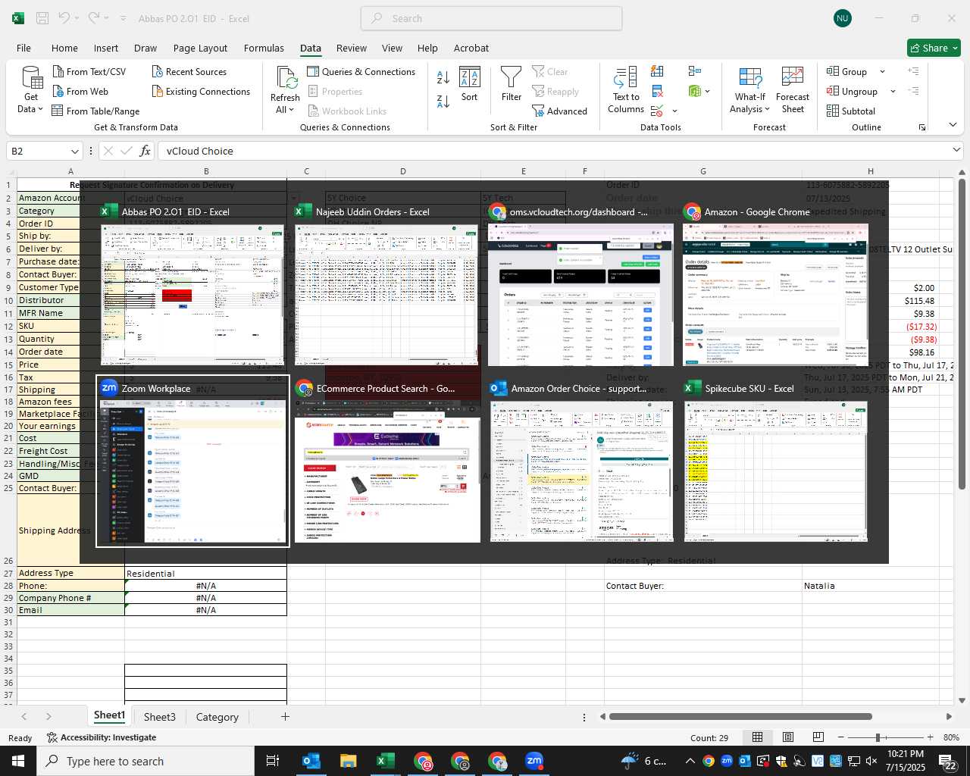970x776 pixels.
Task: Collapse the ribbon with the chevron
Action: pos(953,125)
